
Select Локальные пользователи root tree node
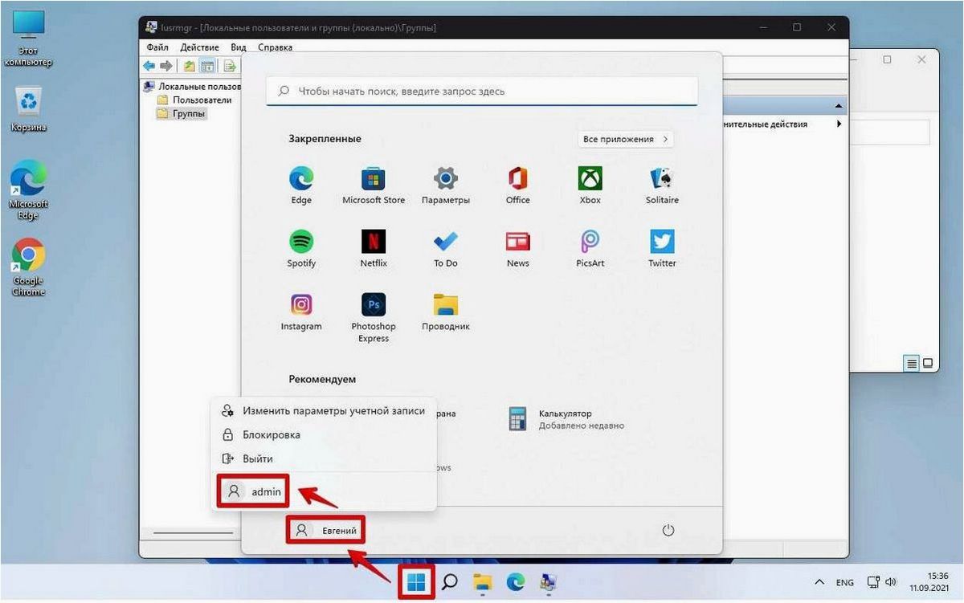pos(193,86)
